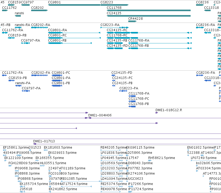Open BAC clone DME1-017I13
The width and height of the screenshot is (221, 193).
point(44,141)
